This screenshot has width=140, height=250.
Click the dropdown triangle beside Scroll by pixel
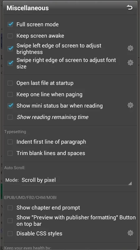(130, 183)
